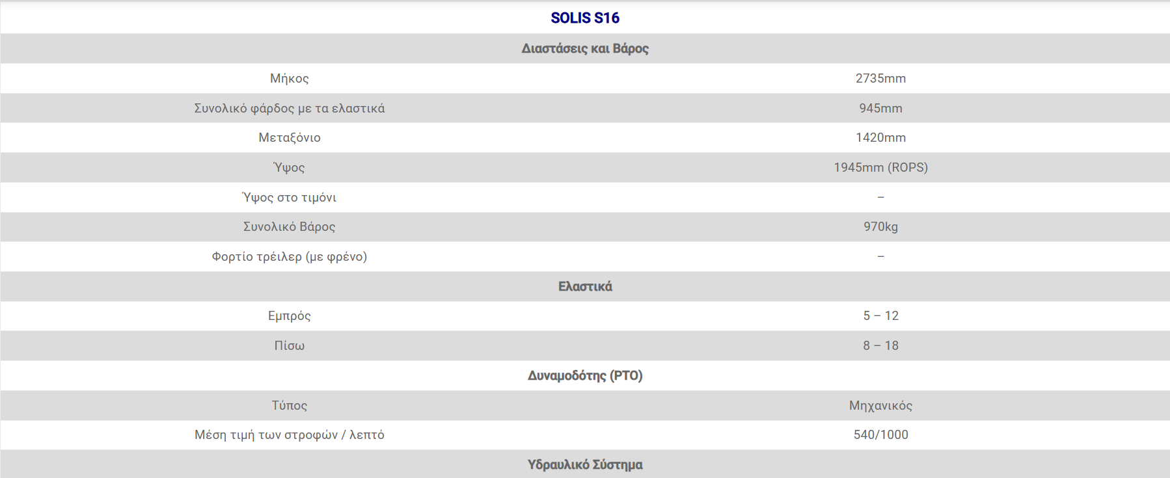Screen dimensions: 1170x478
Task: Click the 540/1000 PTO speed value
Action: click(880, 435)
